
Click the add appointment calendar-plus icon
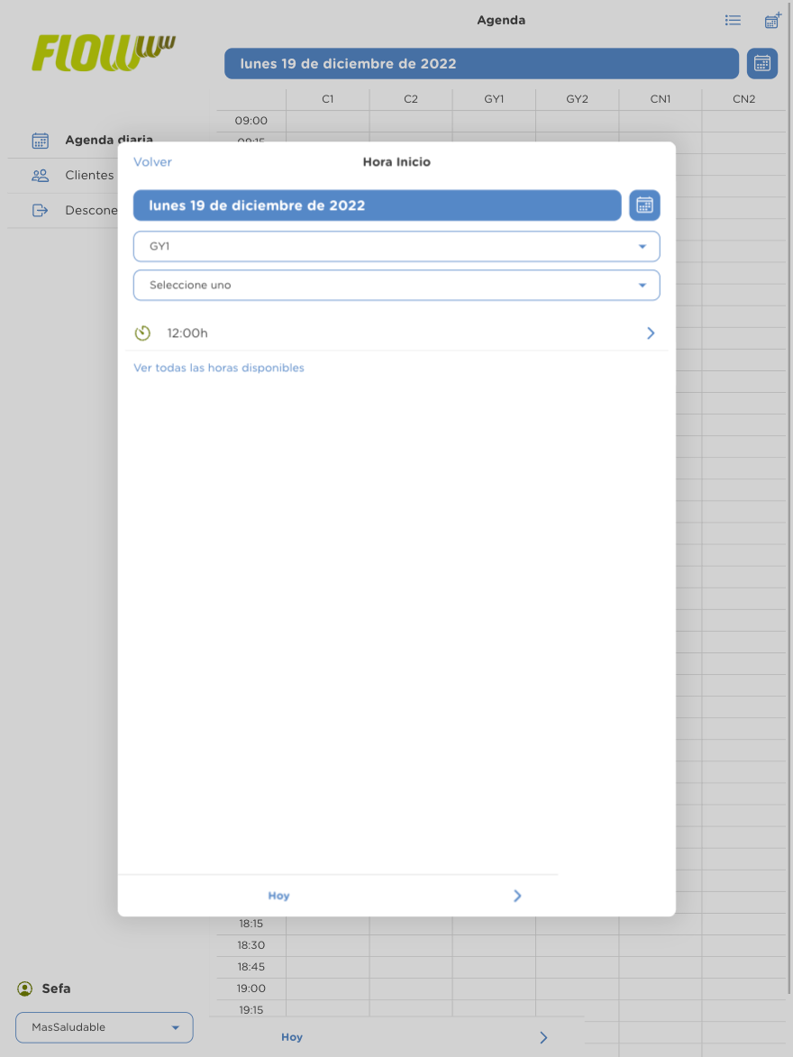pyautogui.click(x=773, y=20)
